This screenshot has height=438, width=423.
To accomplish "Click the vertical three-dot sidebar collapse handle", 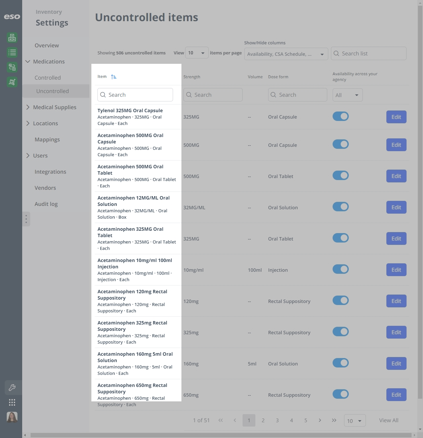I will pyautogui.click(x=26, y=219).
